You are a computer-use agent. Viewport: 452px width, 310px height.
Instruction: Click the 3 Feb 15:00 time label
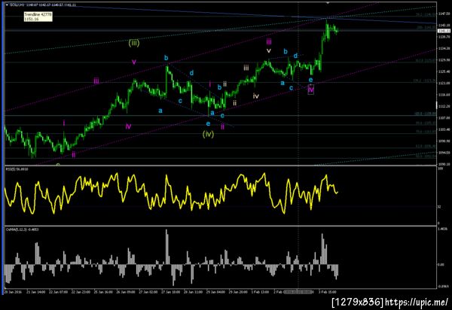(328, 292)
